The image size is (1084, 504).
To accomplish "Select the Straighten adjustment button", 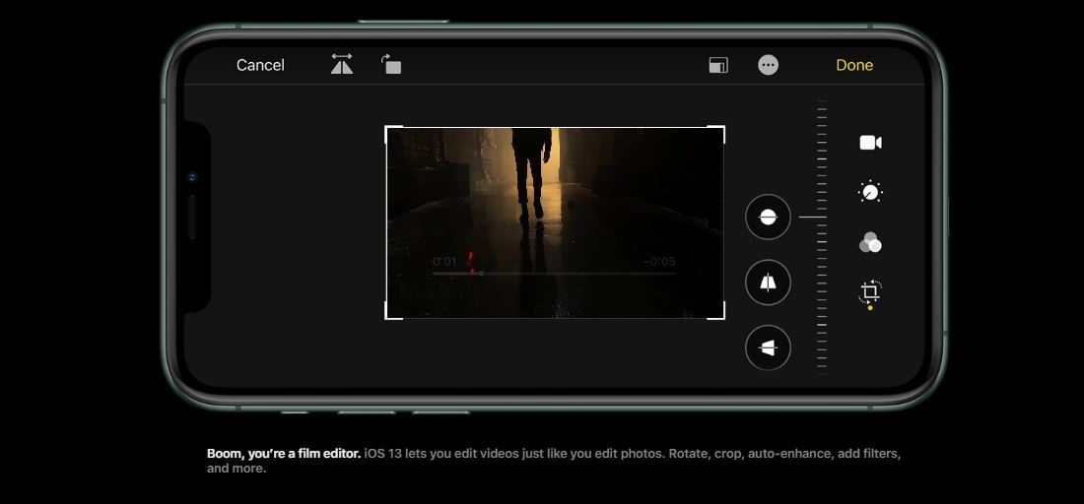I will (768, 217).
